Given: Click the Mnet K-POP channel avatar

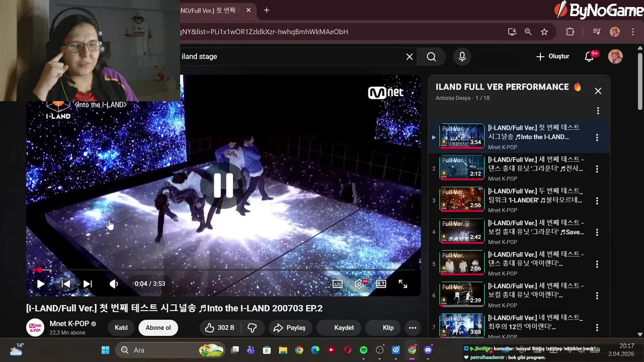Looking at the screenshot, I should (35, 328).
